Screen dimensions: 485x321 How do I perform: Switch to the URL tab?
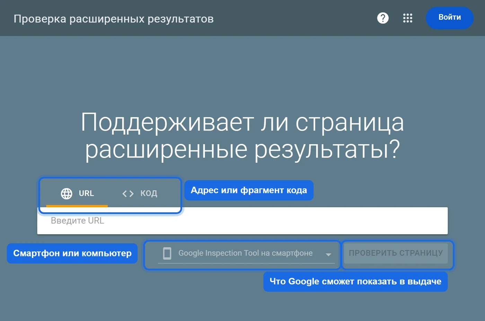(x=77, y=193)
